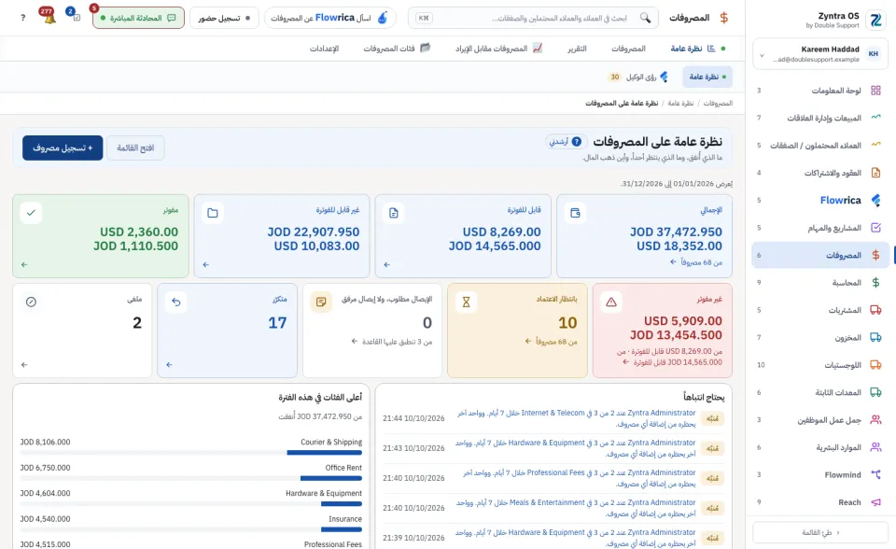Click the folder icon on غير قابل للفوترة card
The width and height of the screenshot is (896, 549).
point(213,213)
